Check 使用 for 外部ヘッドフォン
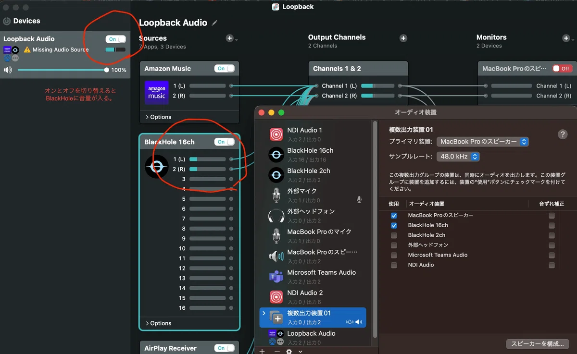 coord(394,245)
